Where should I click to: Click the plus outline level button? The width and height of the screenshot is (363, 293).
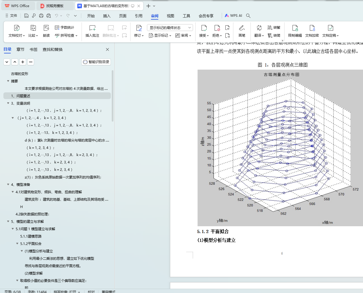(x=23, y=62)
